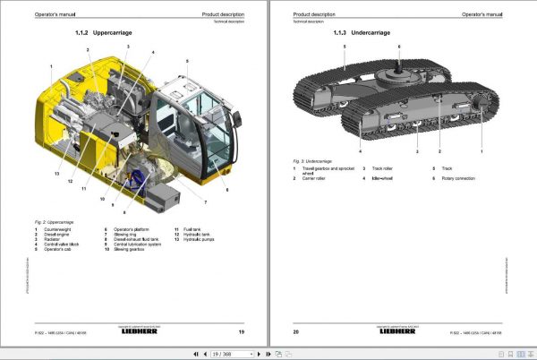Click 'Travel gearbox and sprocket wheel' entry

[x=328, y=171]
